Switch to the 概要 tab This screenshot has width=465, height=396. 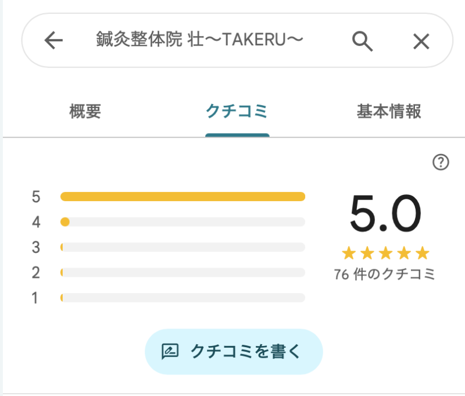[85, 112]
